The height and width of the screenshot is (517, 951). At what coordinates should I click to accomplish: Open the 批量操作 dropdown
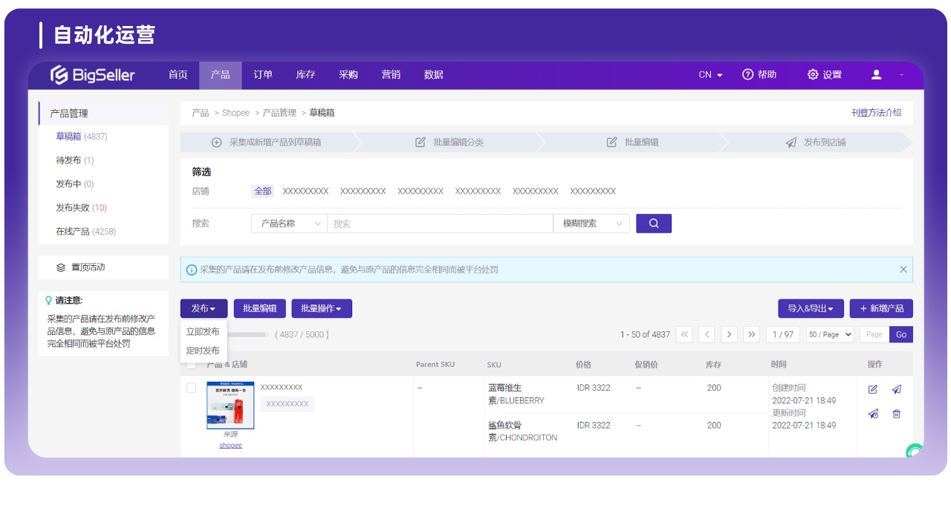pyautogui.click(x=321, y=308)
